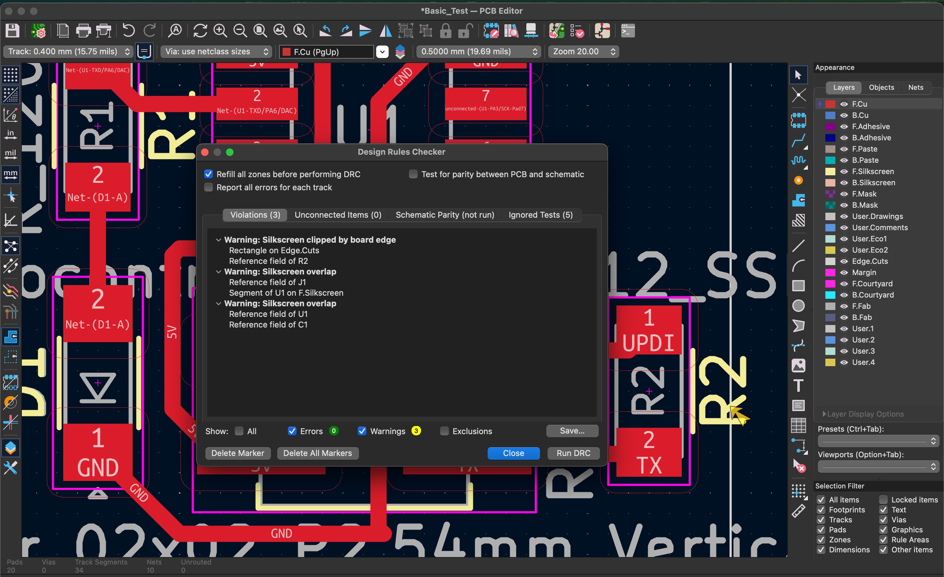
Task: Select the Measure ruler tool
Action: [799, 511]
